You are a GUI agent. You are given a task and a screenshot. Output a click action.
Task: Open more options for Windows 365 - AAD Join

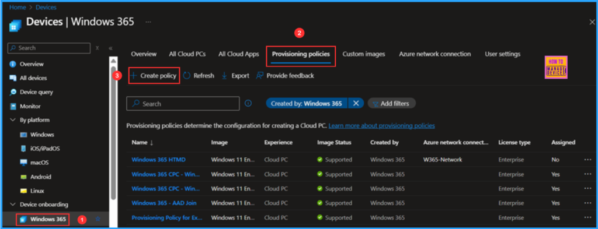[x=587, y=203]
